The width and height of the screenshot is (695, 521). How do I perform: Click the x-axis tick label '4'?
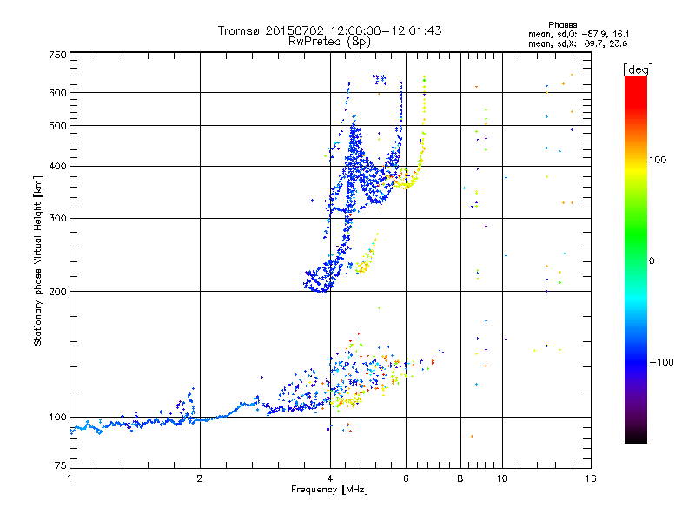[x=330, y=478]
